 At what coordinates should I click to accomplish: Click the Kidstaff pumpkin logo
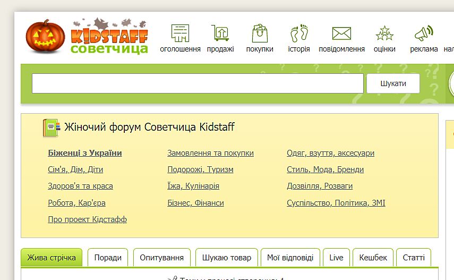tap(46, 36)
